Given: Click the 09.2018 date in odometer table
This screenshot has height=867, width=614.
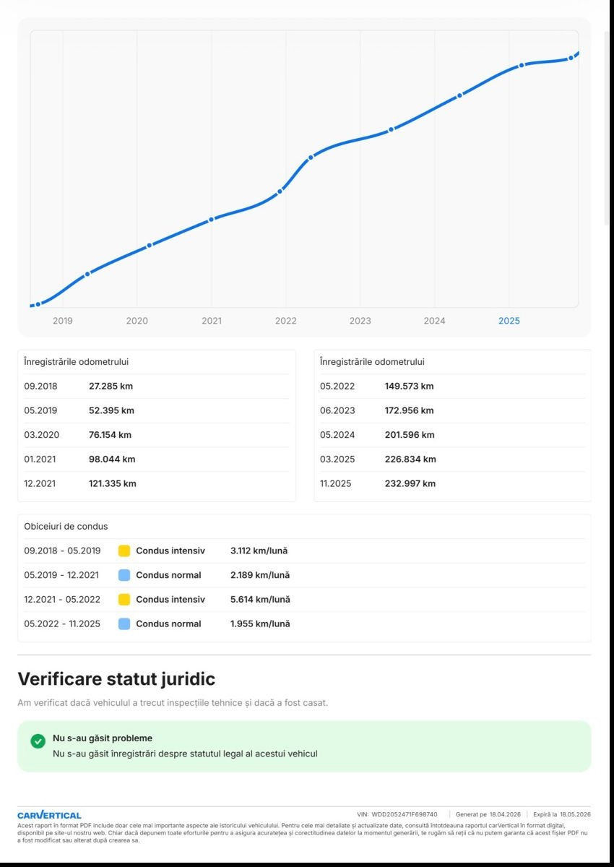Looking at the screenshot, I should [x=40, y=387].
